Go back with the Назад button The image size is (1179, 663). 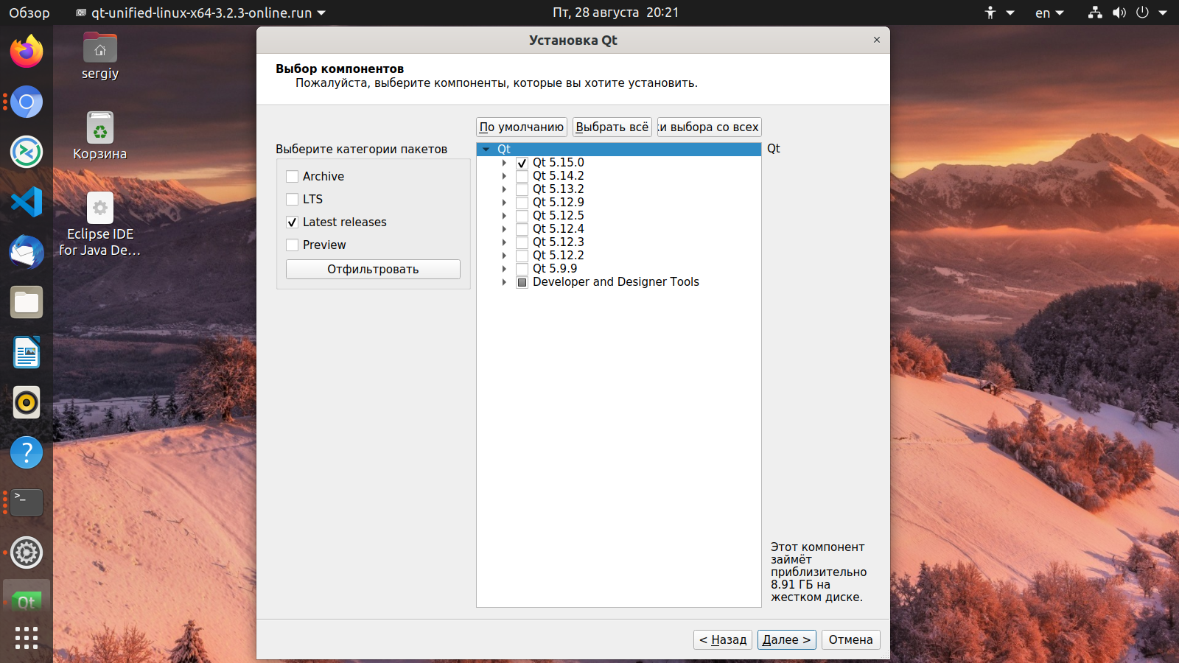click(723, 639)
